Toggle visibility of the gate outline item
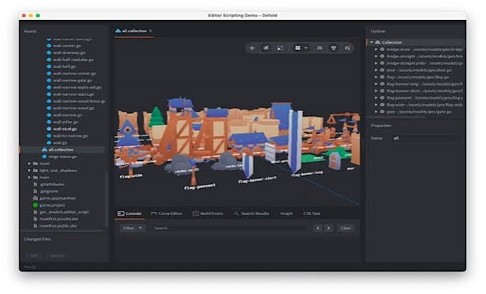The width and height of the screenshot is (486, 294). click(382, 112)
